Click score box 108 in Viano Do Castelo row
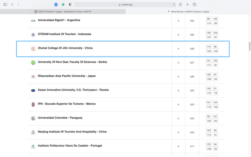The height and width of the screenshot is (157, 251). (209, 149)
